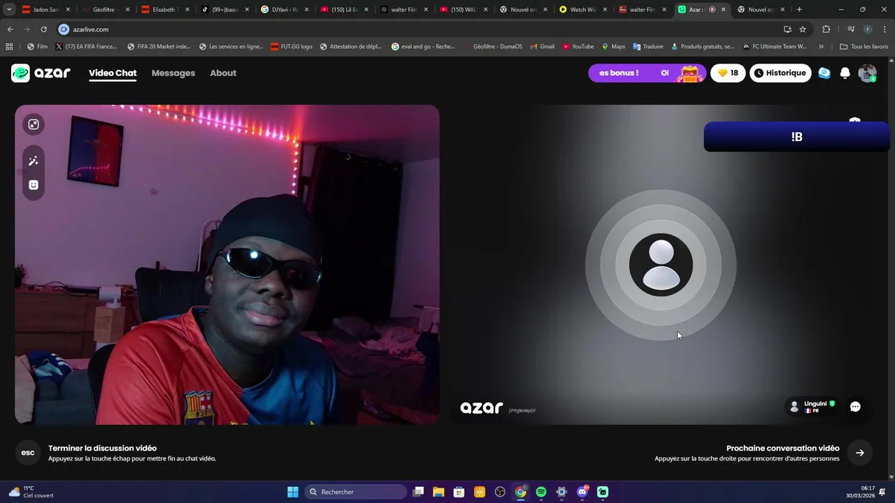Switch to the Watch Wa browser tab
Screen dimensions: 895x503
pyautogui.click(x=582, y=10)
